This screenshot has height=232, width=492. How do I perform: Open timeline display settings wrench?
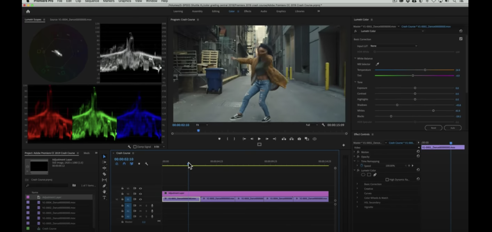coord(146,164)
